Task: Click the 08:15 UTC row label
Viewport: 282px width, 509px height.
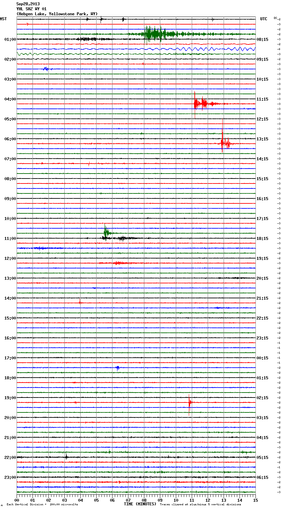Action: pyautogui.click(x=262, y=39)
